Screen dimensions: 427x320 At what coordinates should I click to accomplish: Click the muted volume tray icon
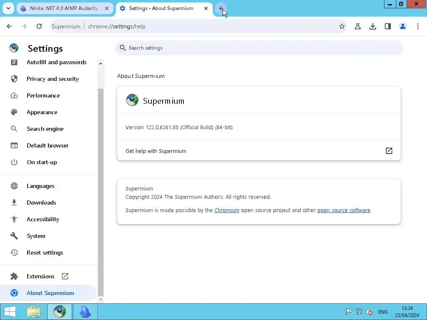(369, 312)
